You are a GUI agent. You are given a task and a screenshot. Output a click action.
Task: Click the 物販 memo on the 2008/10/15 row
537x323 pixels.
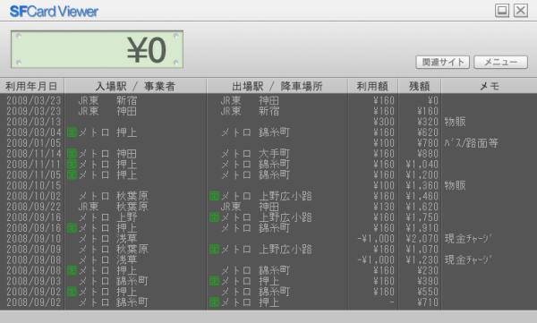(x=456, y=185)
